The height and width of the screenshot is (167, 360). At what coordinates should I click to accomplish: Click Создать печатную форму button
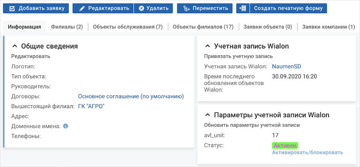(288, 8)
